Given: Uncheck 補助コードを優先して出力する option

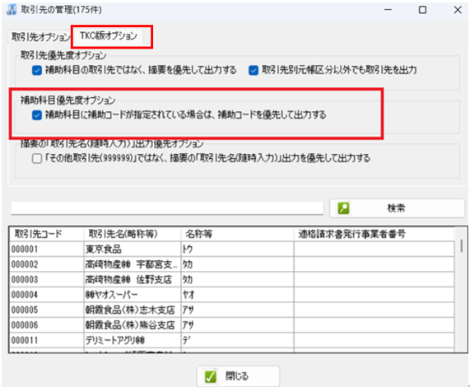Looking at the screenshot, I should [37, 115].
